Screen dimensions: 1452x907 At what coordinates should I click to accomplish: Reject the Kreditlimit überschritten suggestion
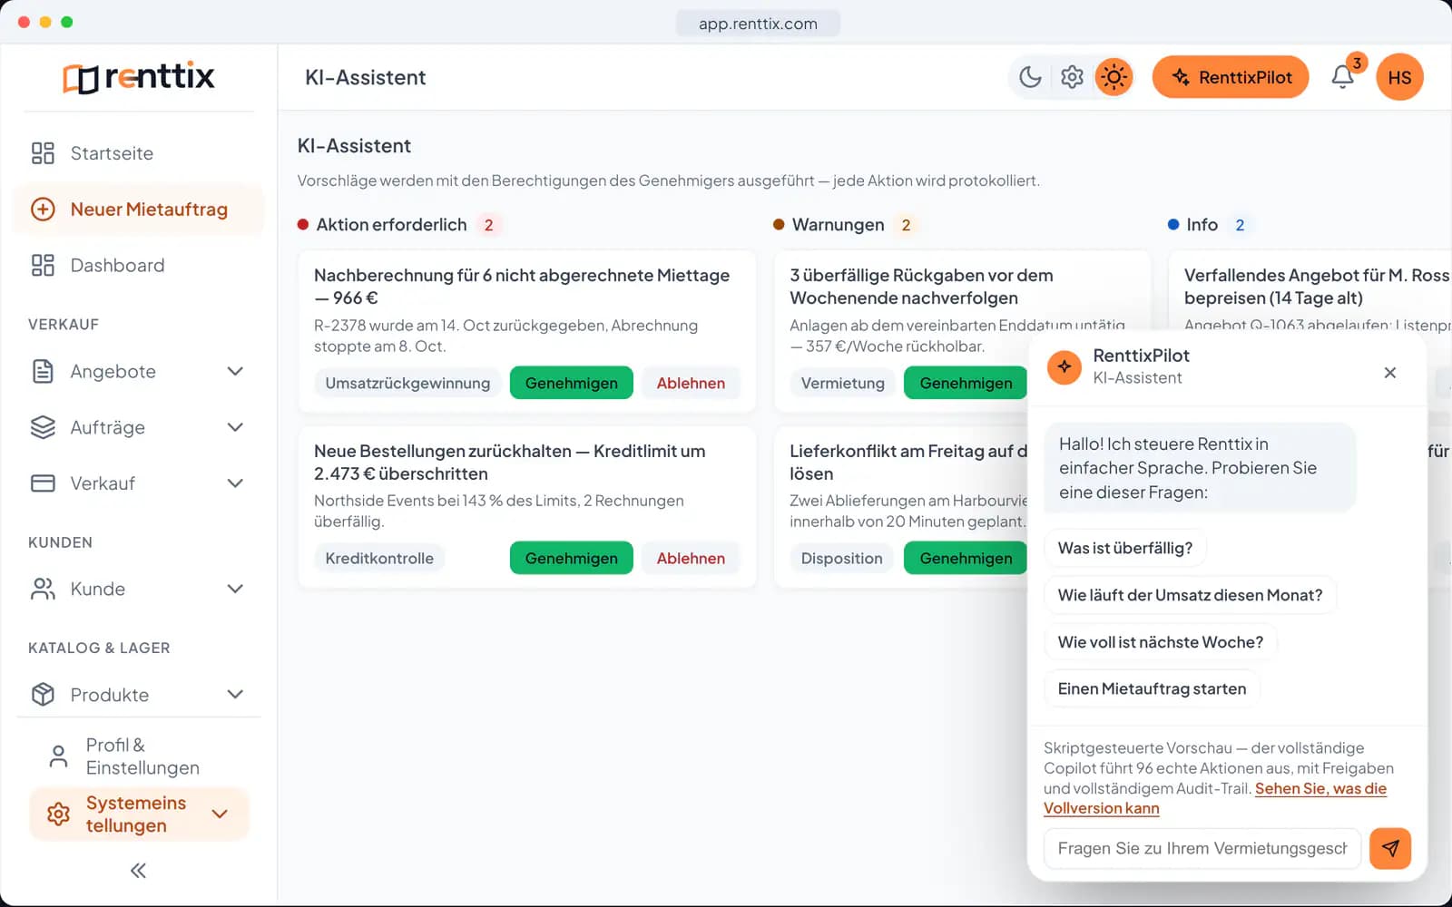[691, 558]
